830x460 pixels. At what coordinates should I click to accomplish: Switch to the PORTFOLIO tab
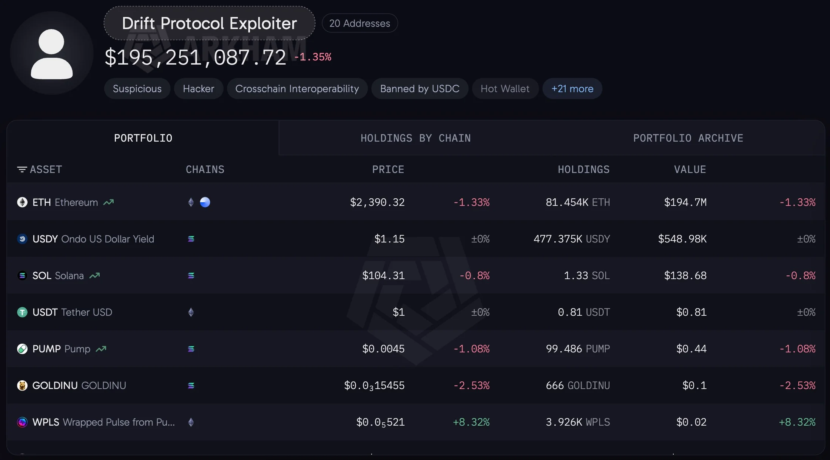[143, 138]
